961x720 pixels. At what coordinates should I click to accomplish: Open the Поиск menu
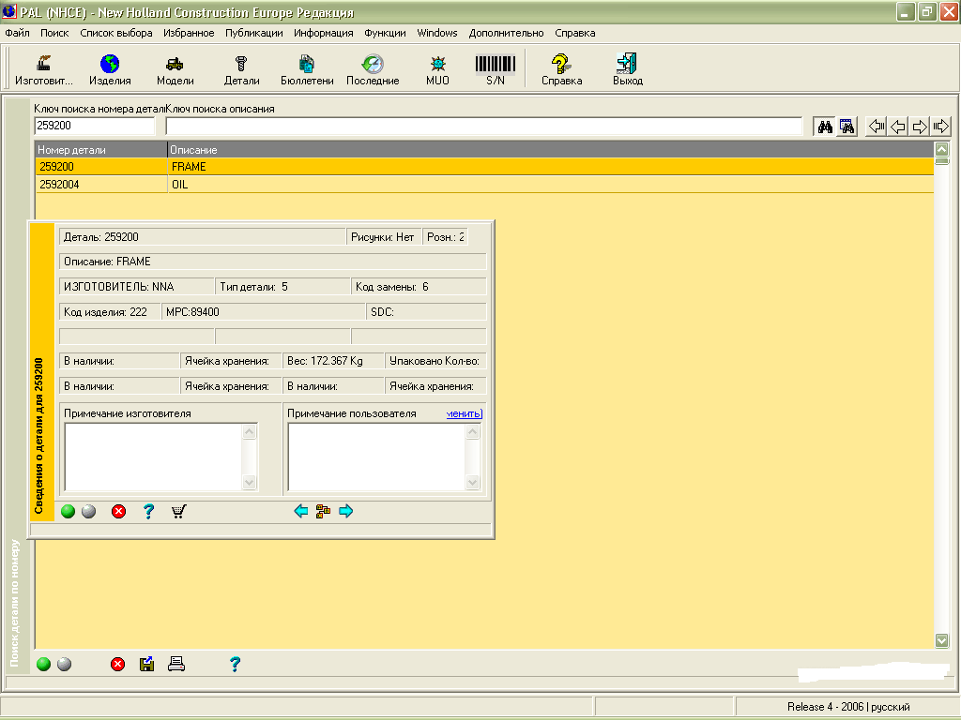tap(54, 33)
